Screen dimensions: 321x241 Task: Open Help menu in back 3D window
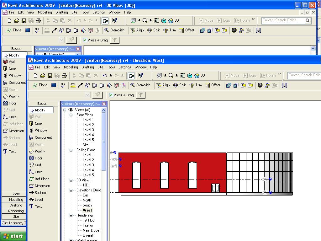tap(127, 12)
